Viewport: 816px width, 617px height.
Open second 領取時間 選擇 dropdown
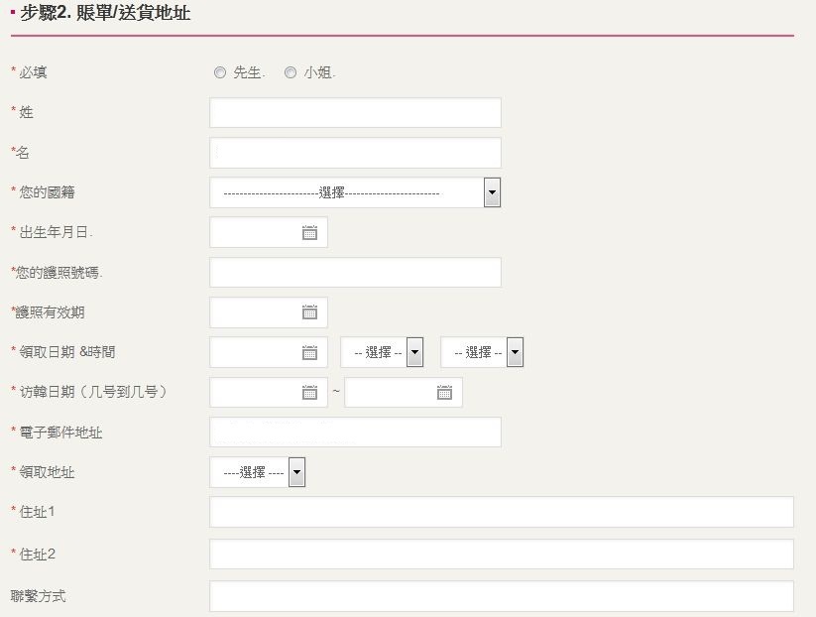(x=482, y=352)
